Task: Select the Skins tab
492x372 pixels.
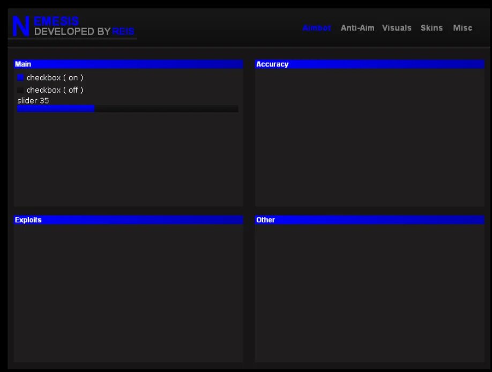Action: (431, 28)
